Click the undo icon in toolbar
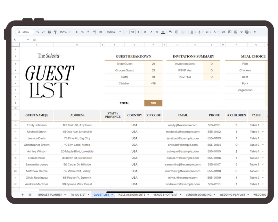Image resolution: width=278 pixels, height=222 pixels. tap(38, 32)
